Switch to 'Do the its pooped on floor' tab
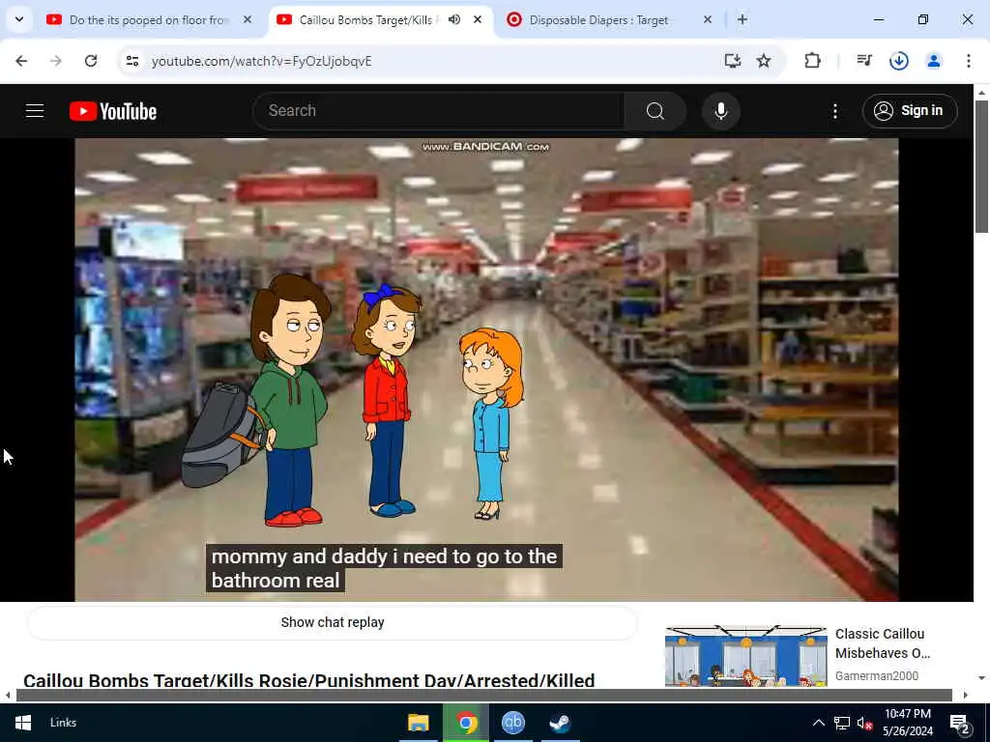990x742 pixels. (150, 20)
